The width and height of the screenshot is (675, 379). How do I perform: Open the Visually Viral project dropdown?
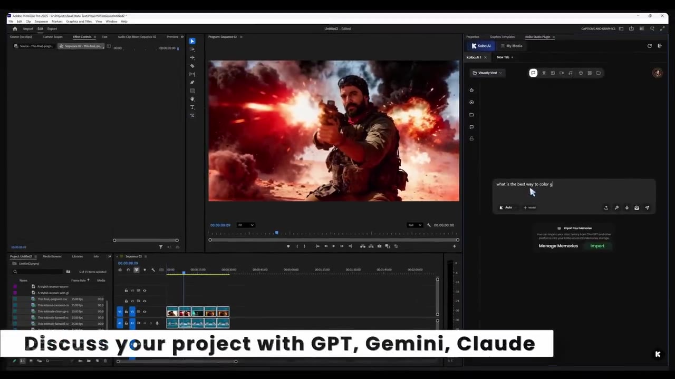[487, 73]
